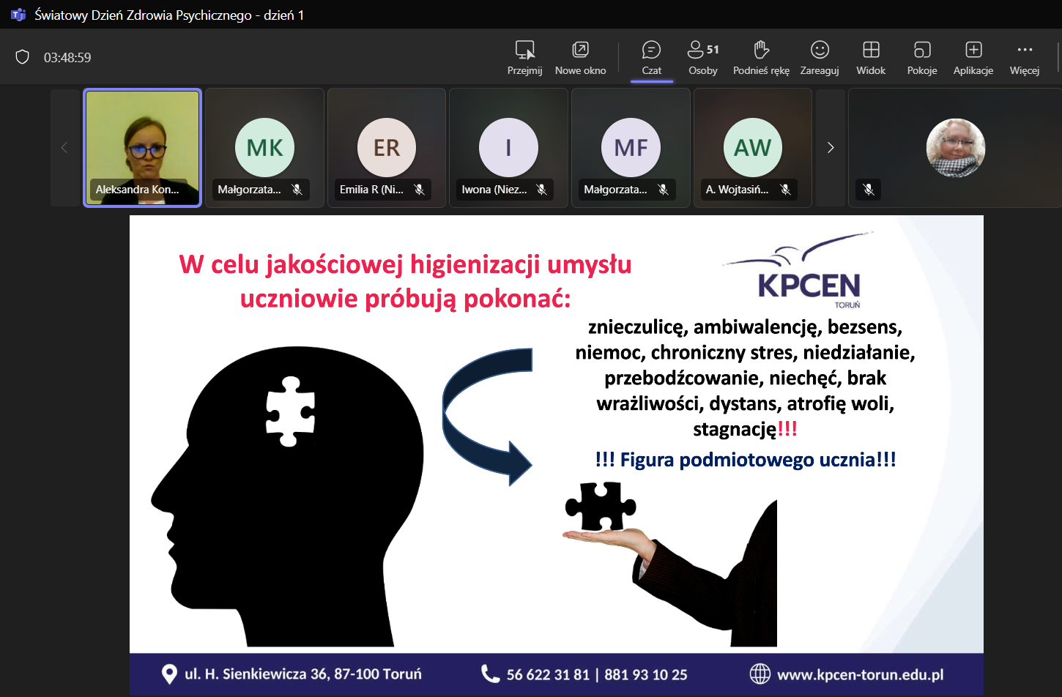
Task: Show the Osoby participants list
Action: (703, 58)
